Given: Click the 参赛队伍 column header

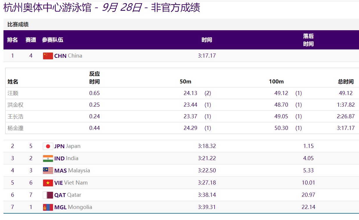Looking at the screenshot, I should pyautogui.click(x=52, y=40).
